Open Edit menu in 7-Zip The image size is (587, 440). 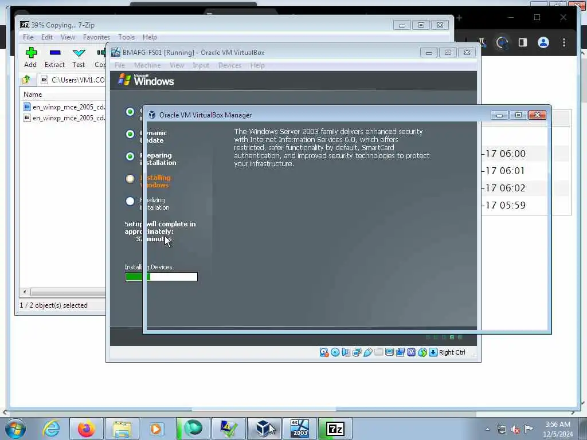[47, 37]
